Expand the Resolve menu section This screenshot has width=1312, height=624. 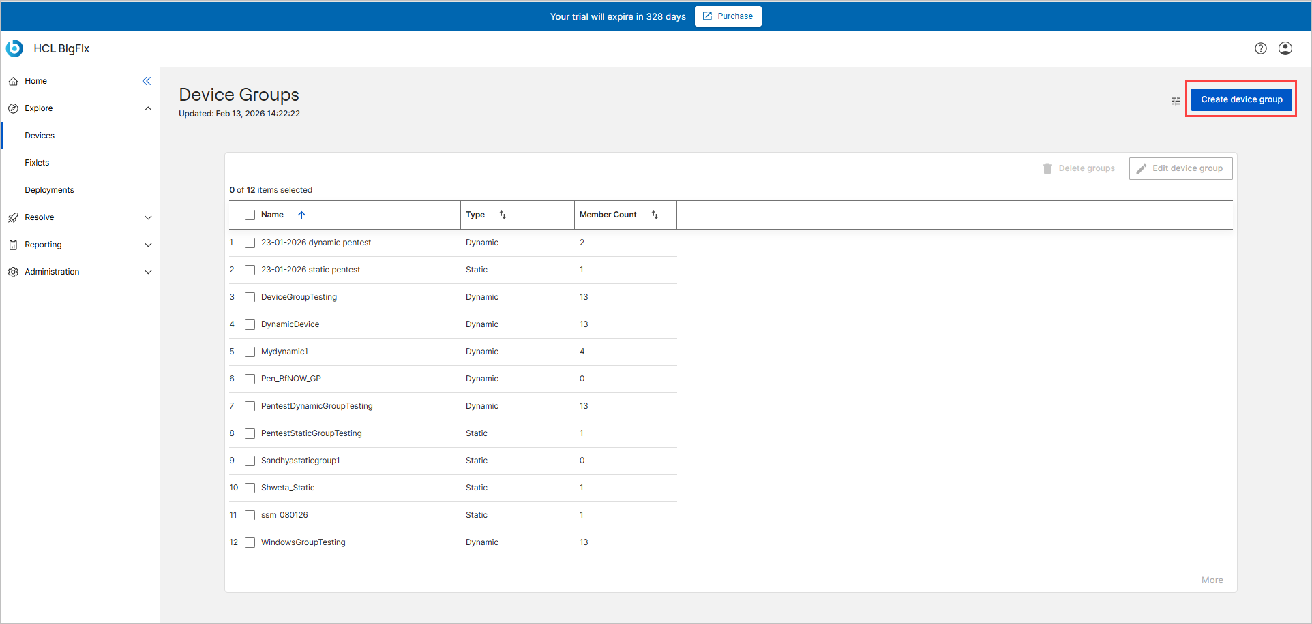(x=148, y=217)
